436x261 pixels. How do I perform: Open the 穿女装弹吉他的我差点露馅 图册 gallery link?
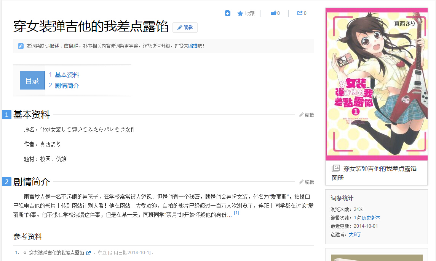point(374,173)
